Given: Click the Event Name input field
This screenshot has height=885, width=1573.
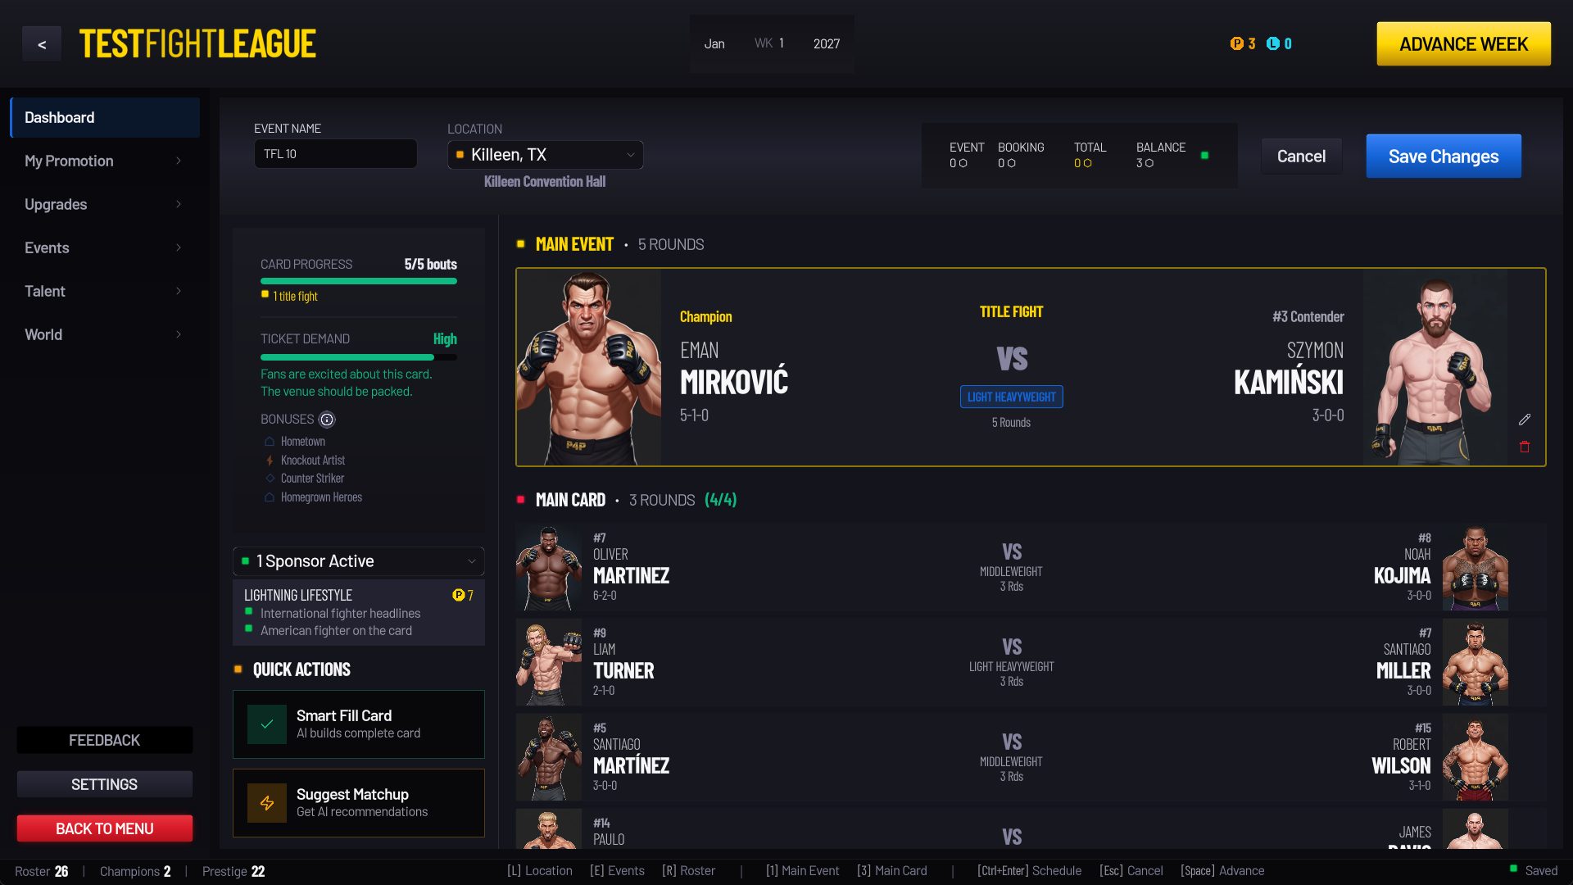Looking at the screenshot, I should pyautogui.click(x=335, y=154).
